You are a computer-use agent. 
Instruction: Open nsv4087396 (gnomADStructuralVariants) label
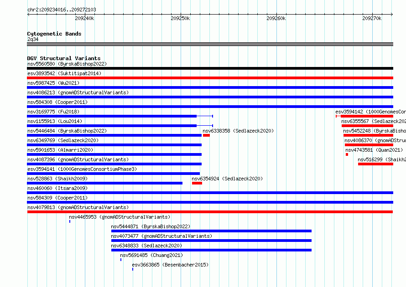(78, 159)
